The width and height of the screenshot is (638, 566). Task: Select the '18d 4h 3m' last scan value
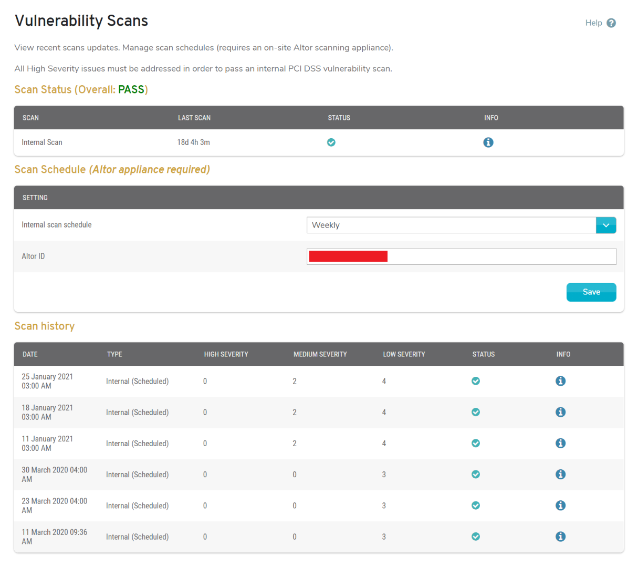click(194, 142)
